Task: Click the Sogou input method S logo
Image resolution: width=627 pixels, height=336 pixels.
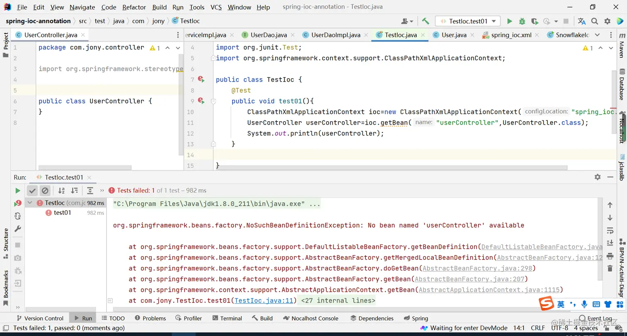Action: click(x=547, y=304)
